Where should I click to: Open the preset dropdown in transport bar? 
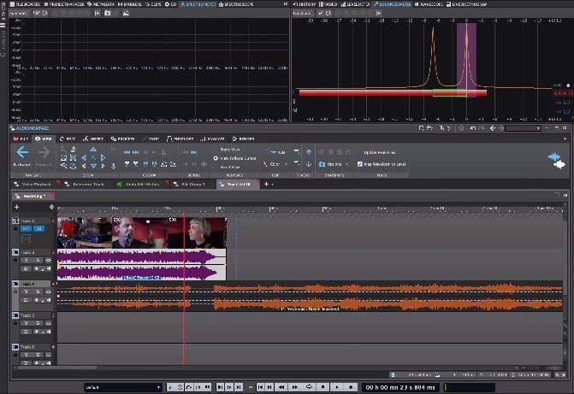pyautogui.click(x=122, y=387)
